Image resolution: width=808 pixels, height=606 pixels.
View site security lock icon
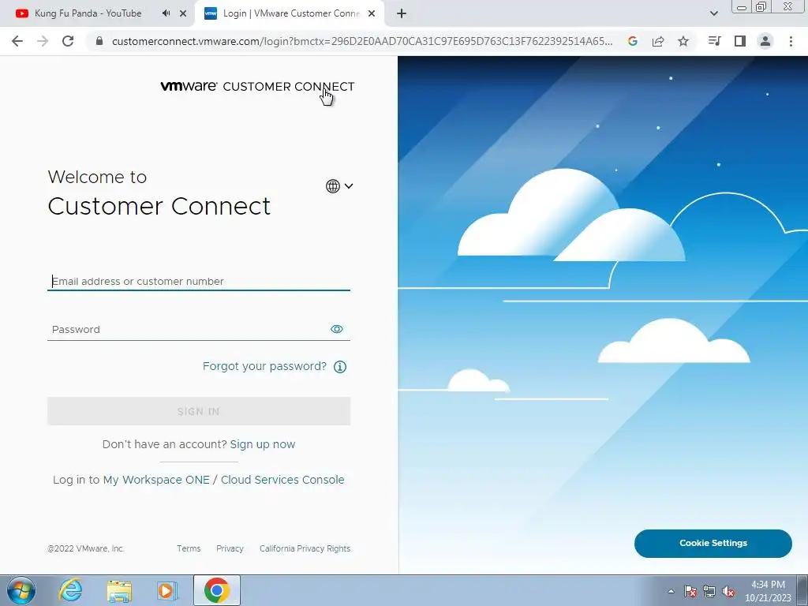coord(99,41)
